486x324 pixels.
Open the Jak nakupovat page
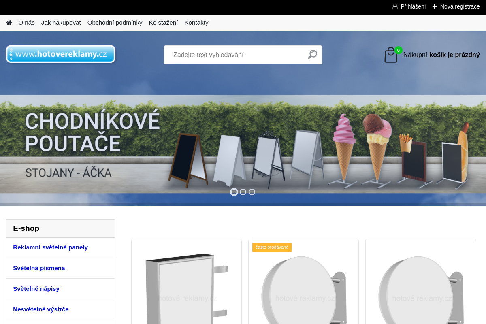pos(61,23)
